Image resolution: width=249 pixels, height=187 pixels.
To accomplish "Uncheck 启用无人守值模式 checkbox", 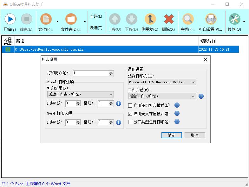I will [x=130, y=114].
